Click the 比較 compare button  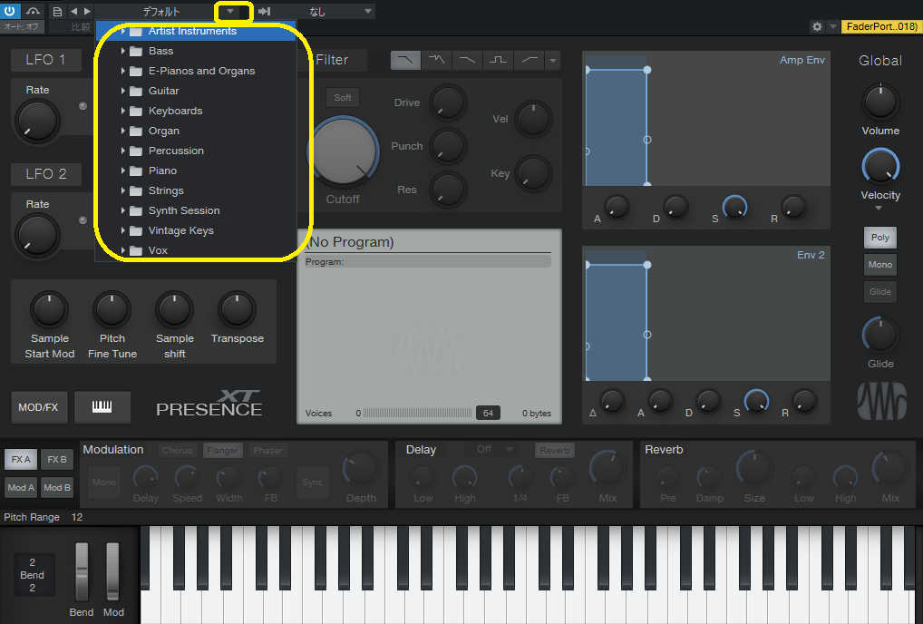81,27
